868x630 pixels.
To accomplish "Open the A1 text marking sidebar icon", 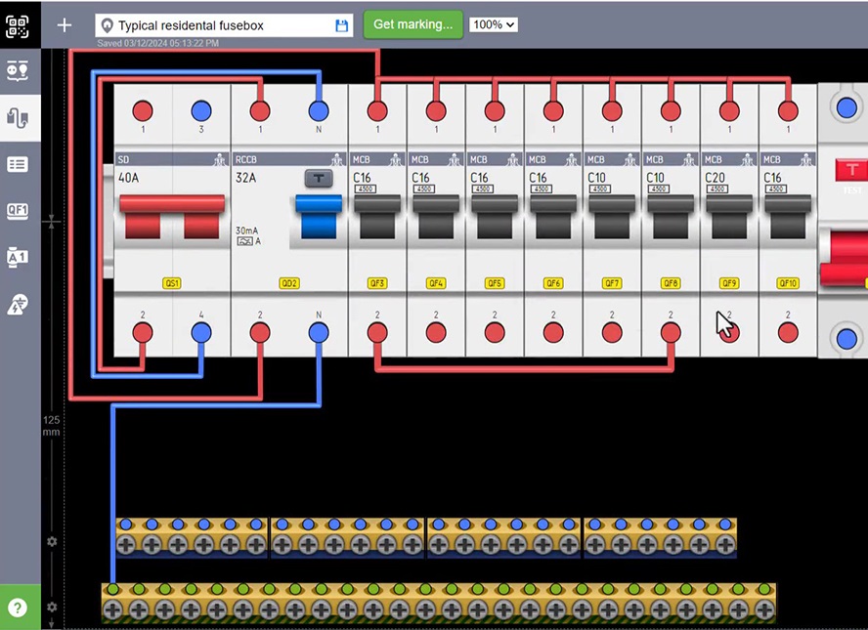I will click(18, 257).
